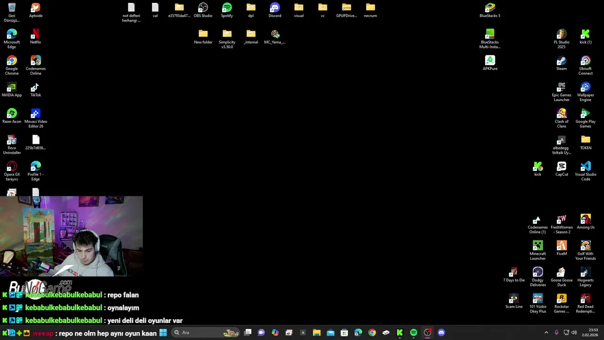Select the Profile 1 - Edge shortcut
Viewport: 604px width, 340px height.
point(36,171)
